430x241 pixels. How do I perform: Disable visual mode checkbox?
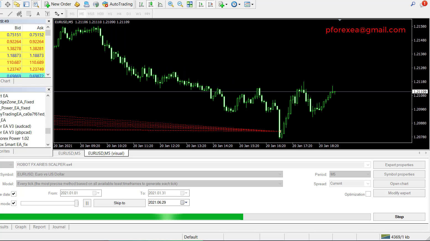coord(13,203)
